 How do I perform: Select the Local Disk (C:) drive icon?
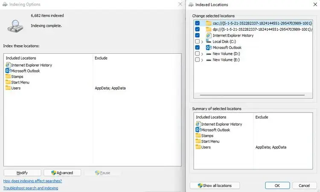pos(208,41)
